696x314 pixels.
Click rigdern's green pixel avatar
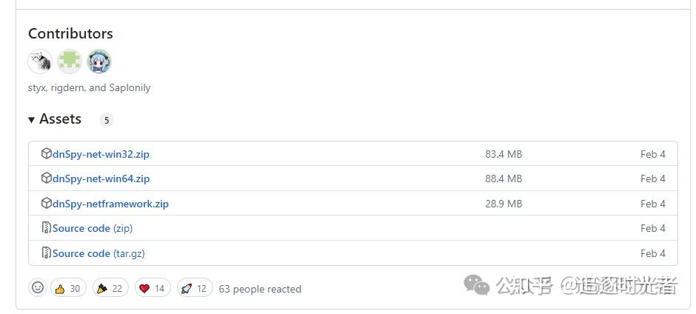(70, 61)
